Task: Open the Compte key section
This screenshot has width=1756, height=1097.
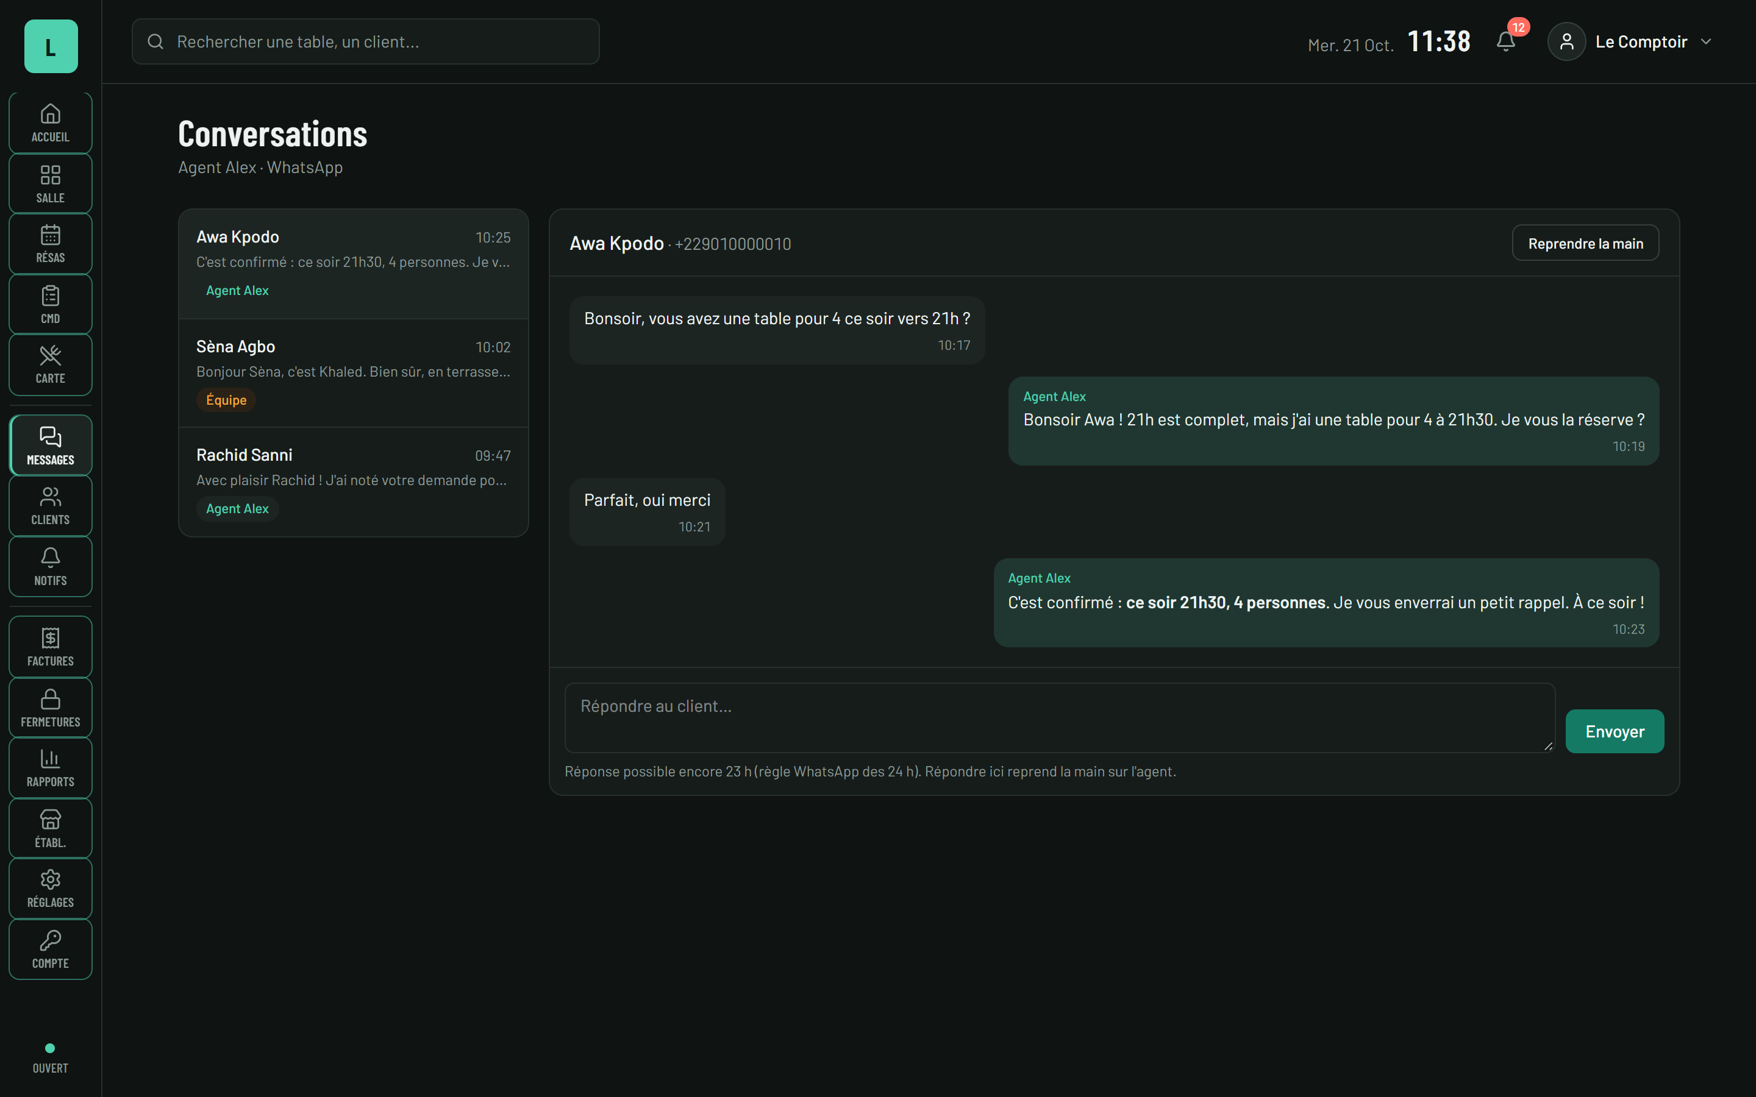Action: [x=50, y=950]
